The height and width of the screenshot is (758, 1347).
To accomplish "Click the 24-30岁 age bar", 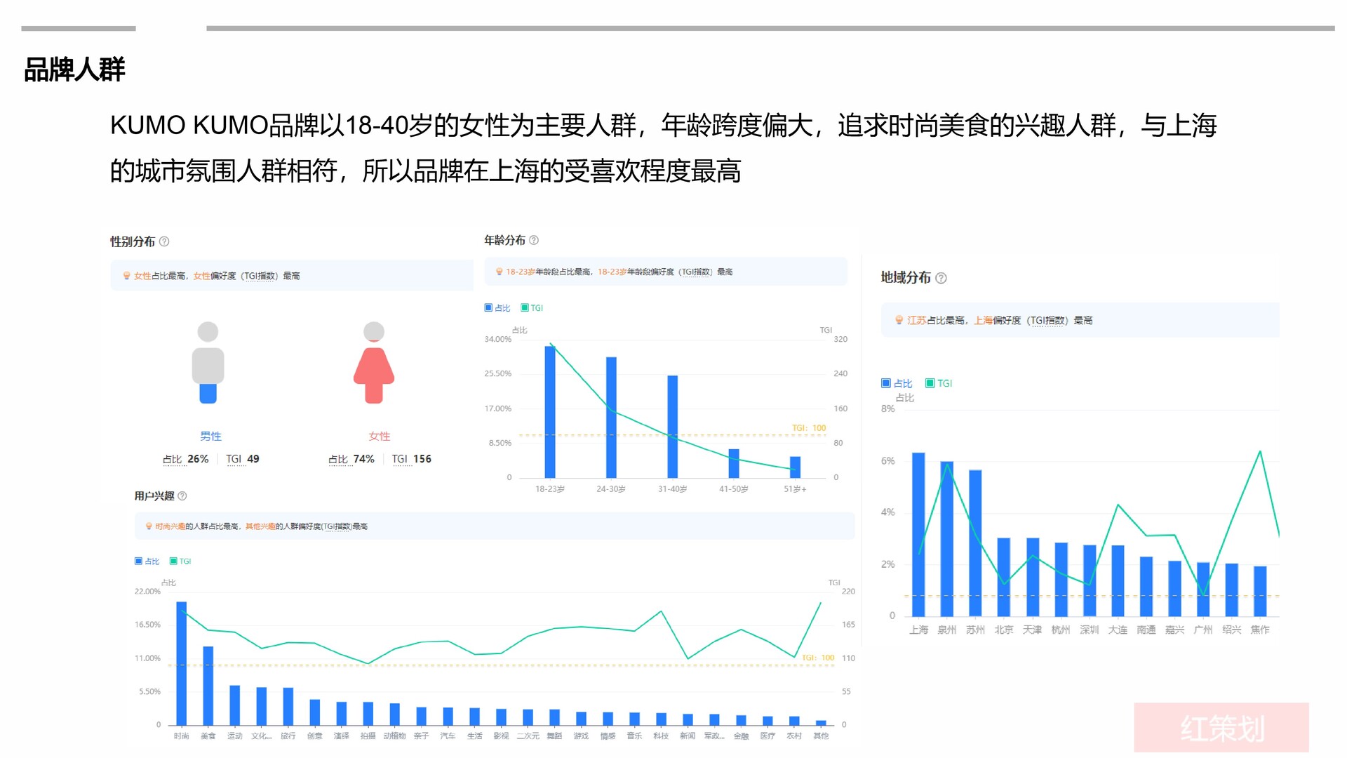I will click(x=611, y=418).
